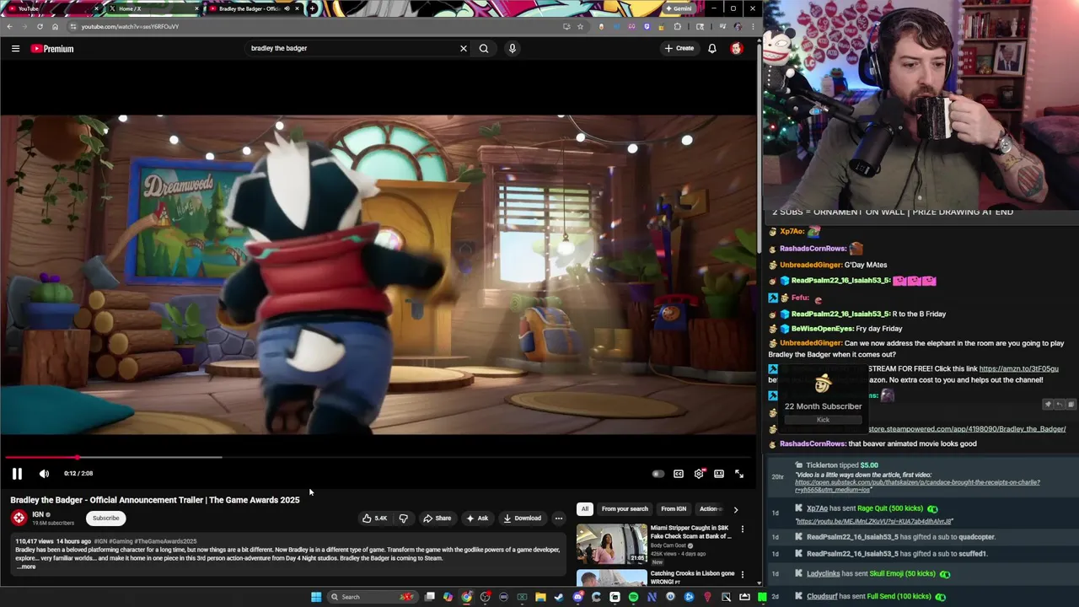
Task: Seek on the red video progress bar
Action: [379, 457]
